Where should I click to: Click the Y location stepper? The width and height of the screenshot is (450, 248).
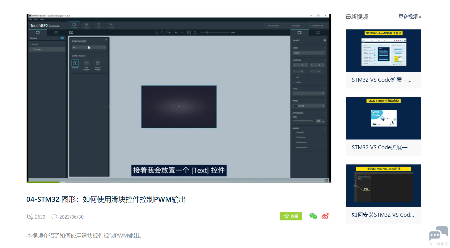(x=323, y=65)
